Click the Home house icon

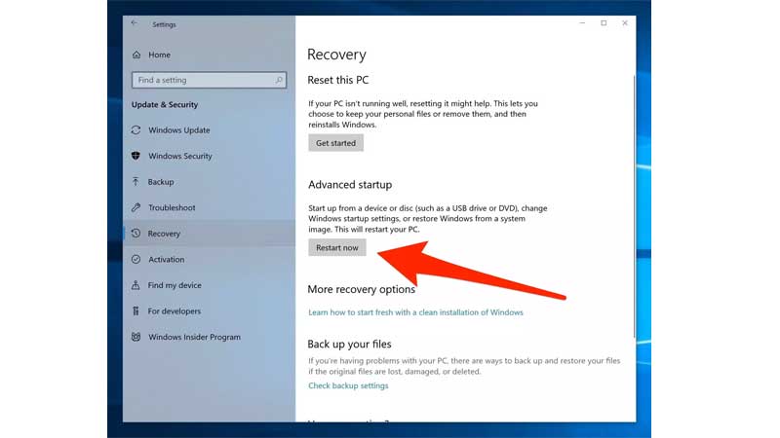point(136,55)
